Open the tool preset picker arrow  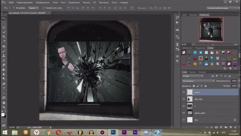click(10, 8)
